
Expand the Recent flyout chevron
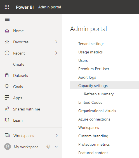click(x=56, y=53)
